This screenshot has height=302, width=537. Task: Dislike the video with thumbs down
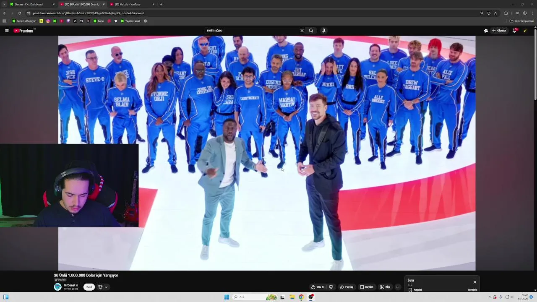(x=331, y=287)
